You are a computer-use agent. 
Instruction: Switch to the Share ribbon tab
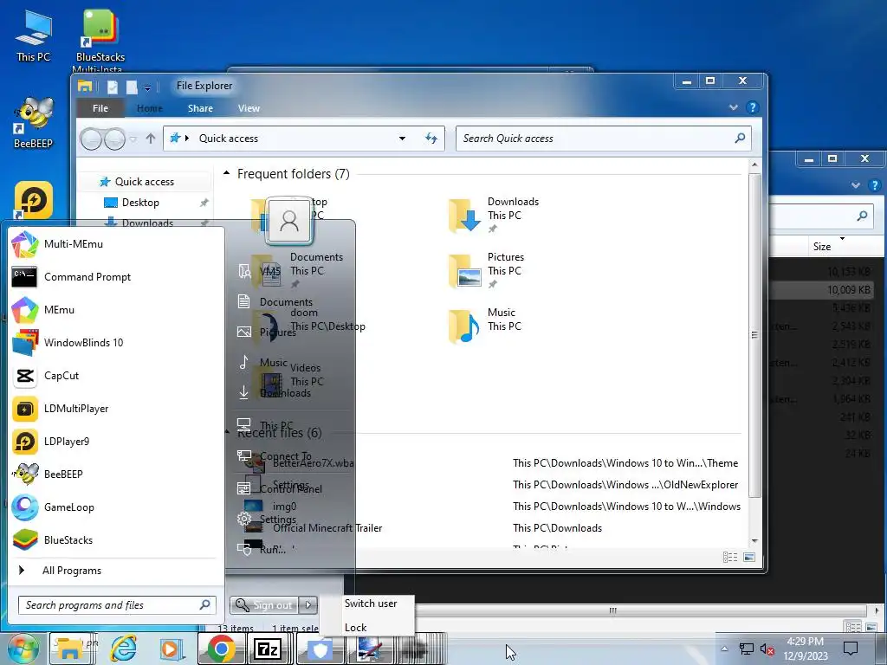point(200,108)
